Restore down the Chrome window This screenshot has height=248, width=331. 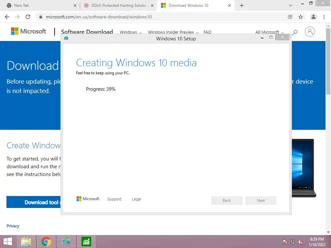(x=311, y=3)
